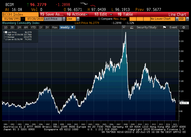Image resolution: width=191 pixels, height=137 pixels.
Task: Toggle the Last Price legend square
Action: pyautogui.click(x=6, y=32)
